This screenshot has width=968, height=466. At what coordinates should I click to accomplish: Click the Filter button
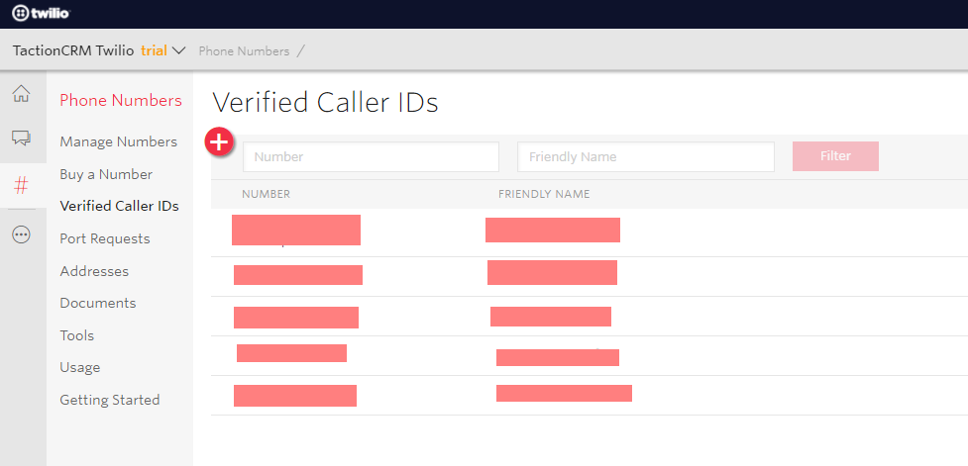pos(835,156)
